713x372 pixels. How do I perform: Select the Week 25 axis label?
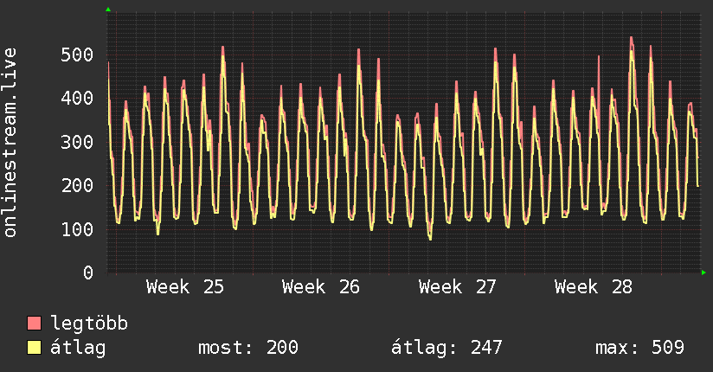pos(185,287)
